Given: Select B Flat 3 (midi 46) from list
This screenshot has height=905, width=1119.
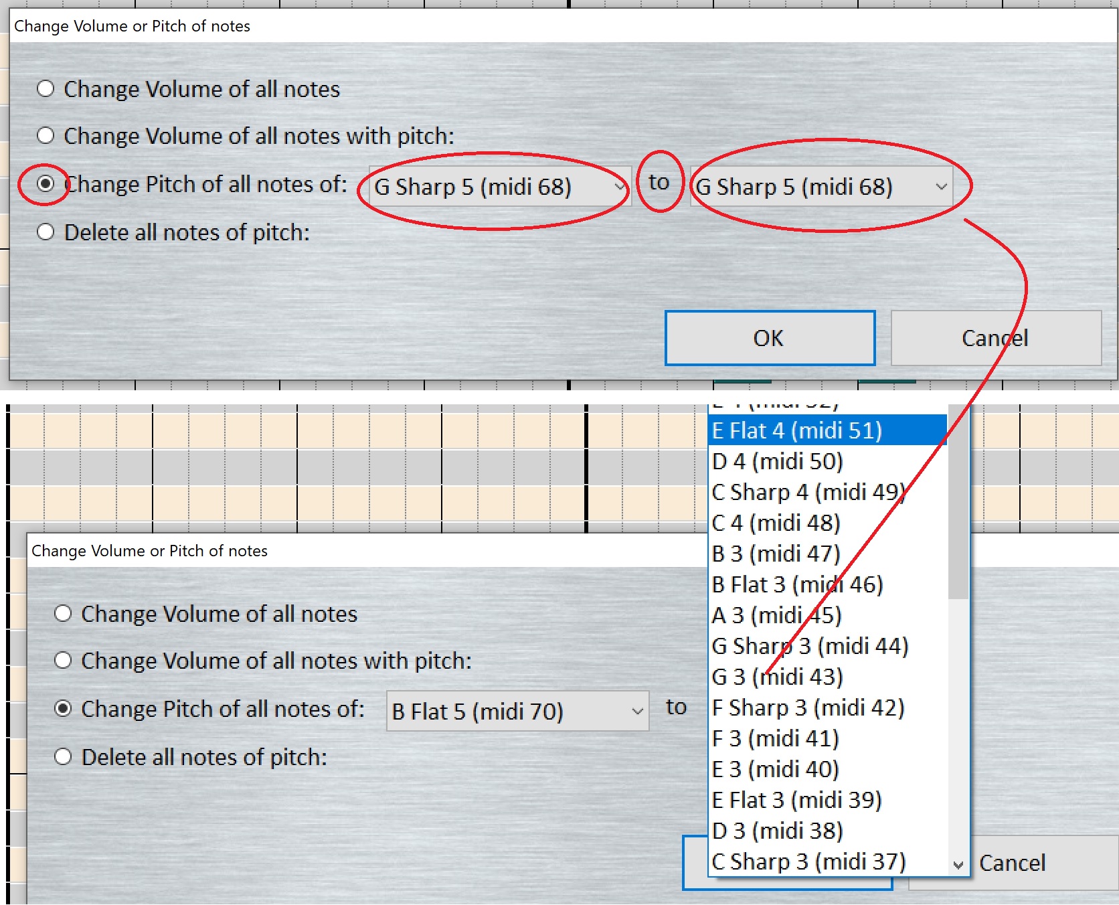Looking at the screenshot, I should pos(827,584).
